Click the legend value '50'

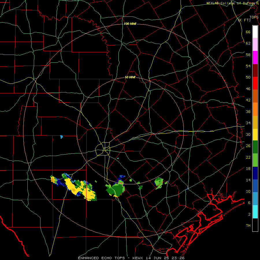tap(248, 77)
